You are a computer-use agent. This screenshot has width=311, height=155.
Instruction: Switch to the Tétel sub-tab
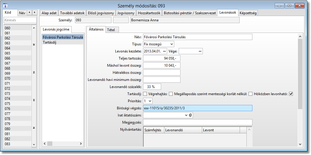pyautogui.click(x=112, y=30)
